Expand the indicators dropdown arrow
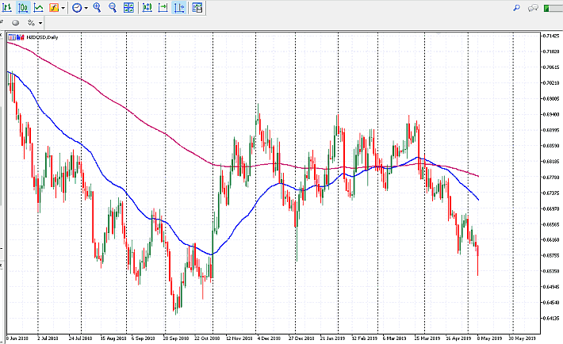Image resolution: width=563 pixels, height=344 pixels. click(x=63, y=8)
